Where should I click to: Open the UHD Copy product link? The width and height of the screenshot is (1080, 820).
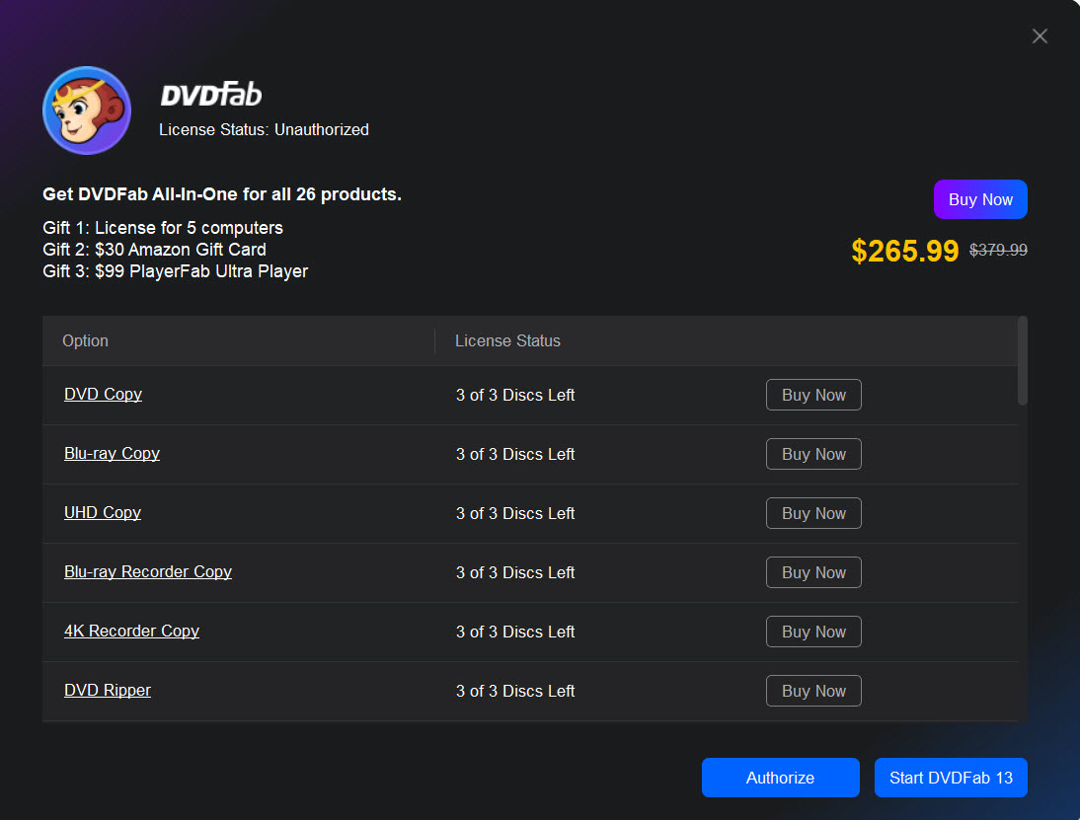(103, 512)
